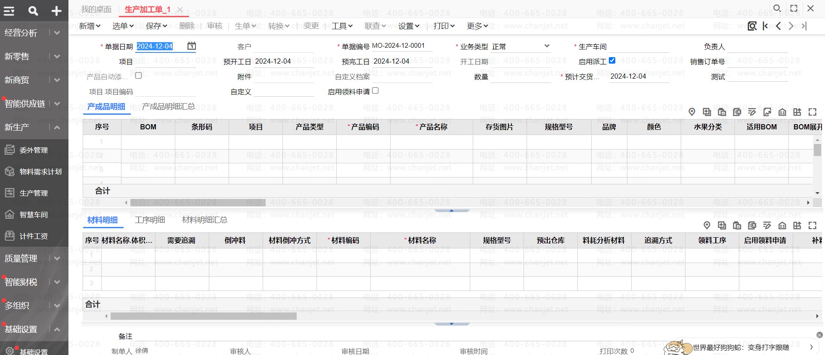This screenshot has height=355, width=825.
Task: Open 智慧车间 in the sidebar
Action: 34,214
